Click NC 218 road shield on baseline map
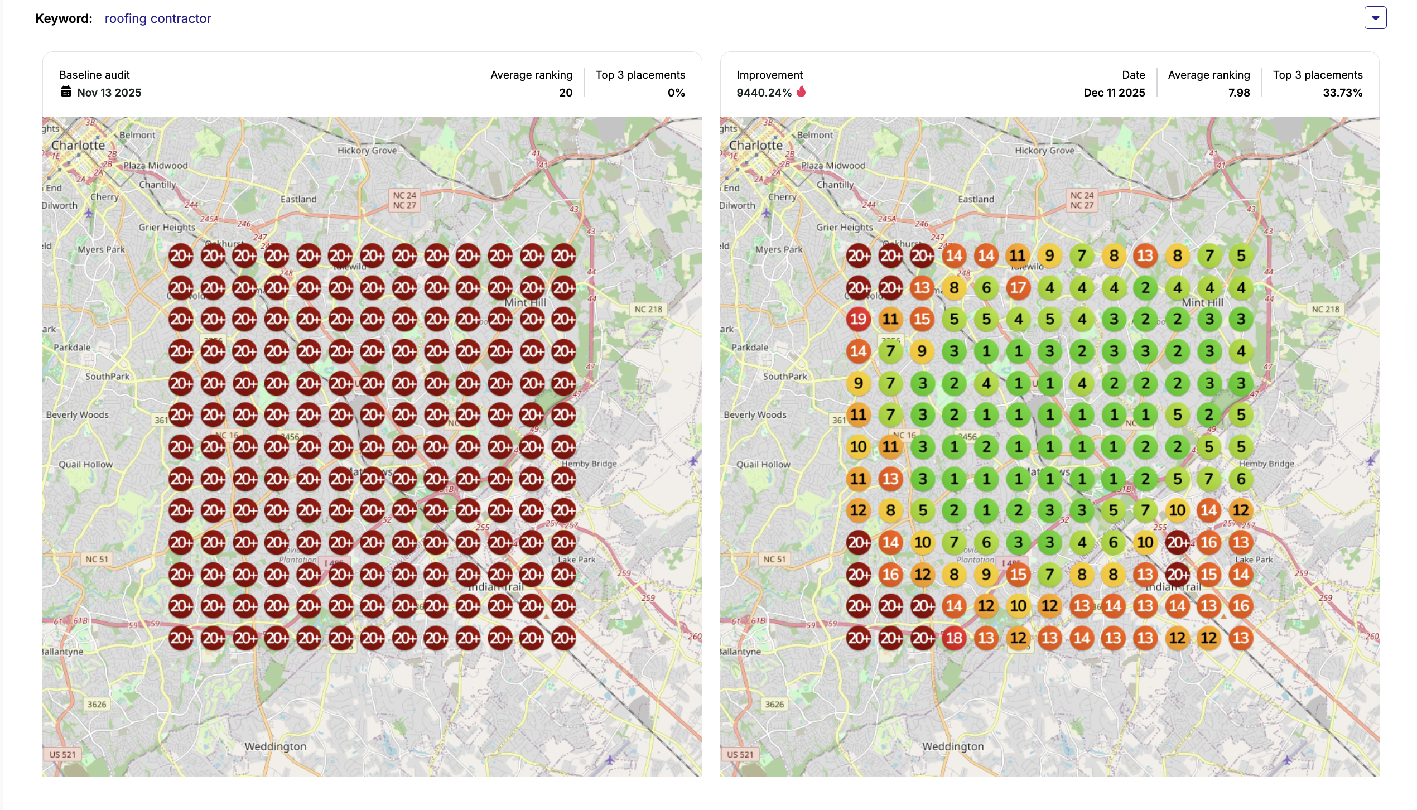The image size is (1417, 810). (648, 309)
